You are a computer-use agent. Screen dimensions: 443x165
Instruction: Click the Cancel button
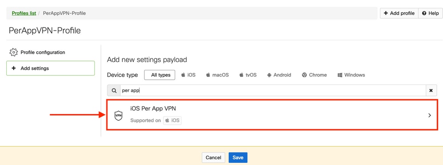pos(213,157)
